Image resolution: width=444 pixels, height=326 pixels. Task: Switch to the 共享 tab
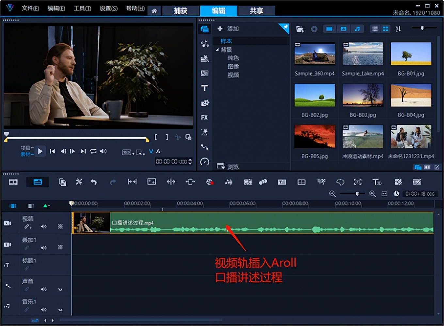[256, 11]
